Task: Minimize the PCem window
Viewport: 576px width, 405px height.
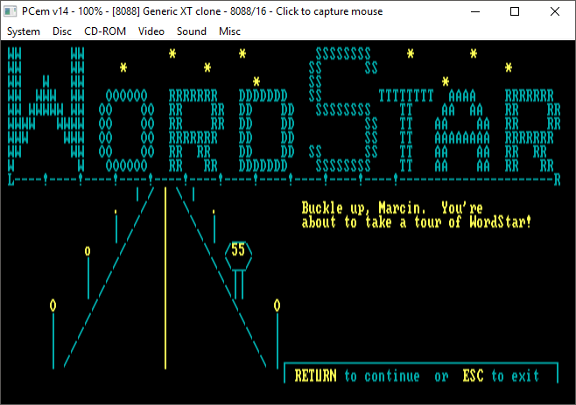Action: 475,11
